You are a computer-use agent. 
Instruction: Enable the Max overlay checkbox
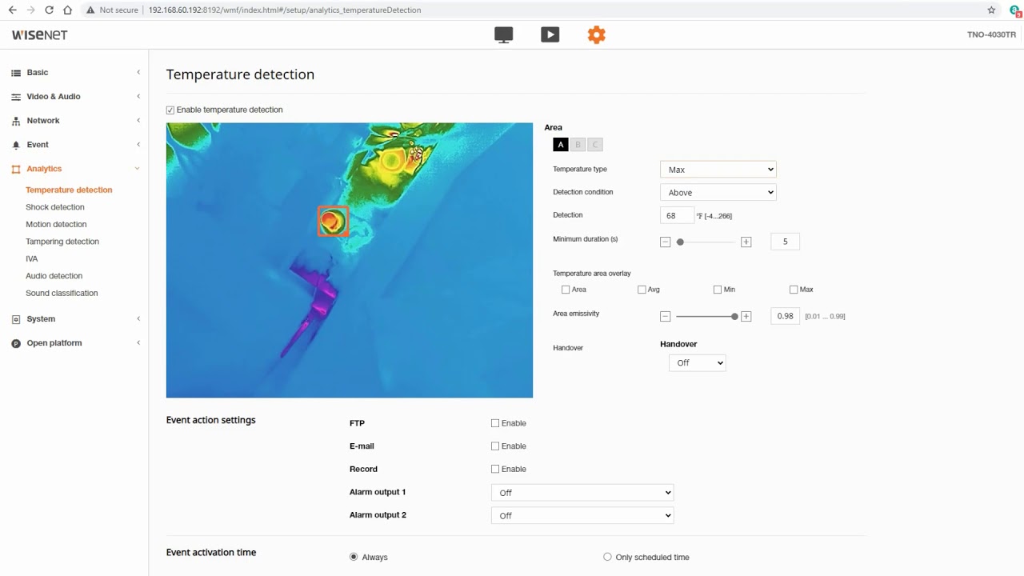point(794,290)
